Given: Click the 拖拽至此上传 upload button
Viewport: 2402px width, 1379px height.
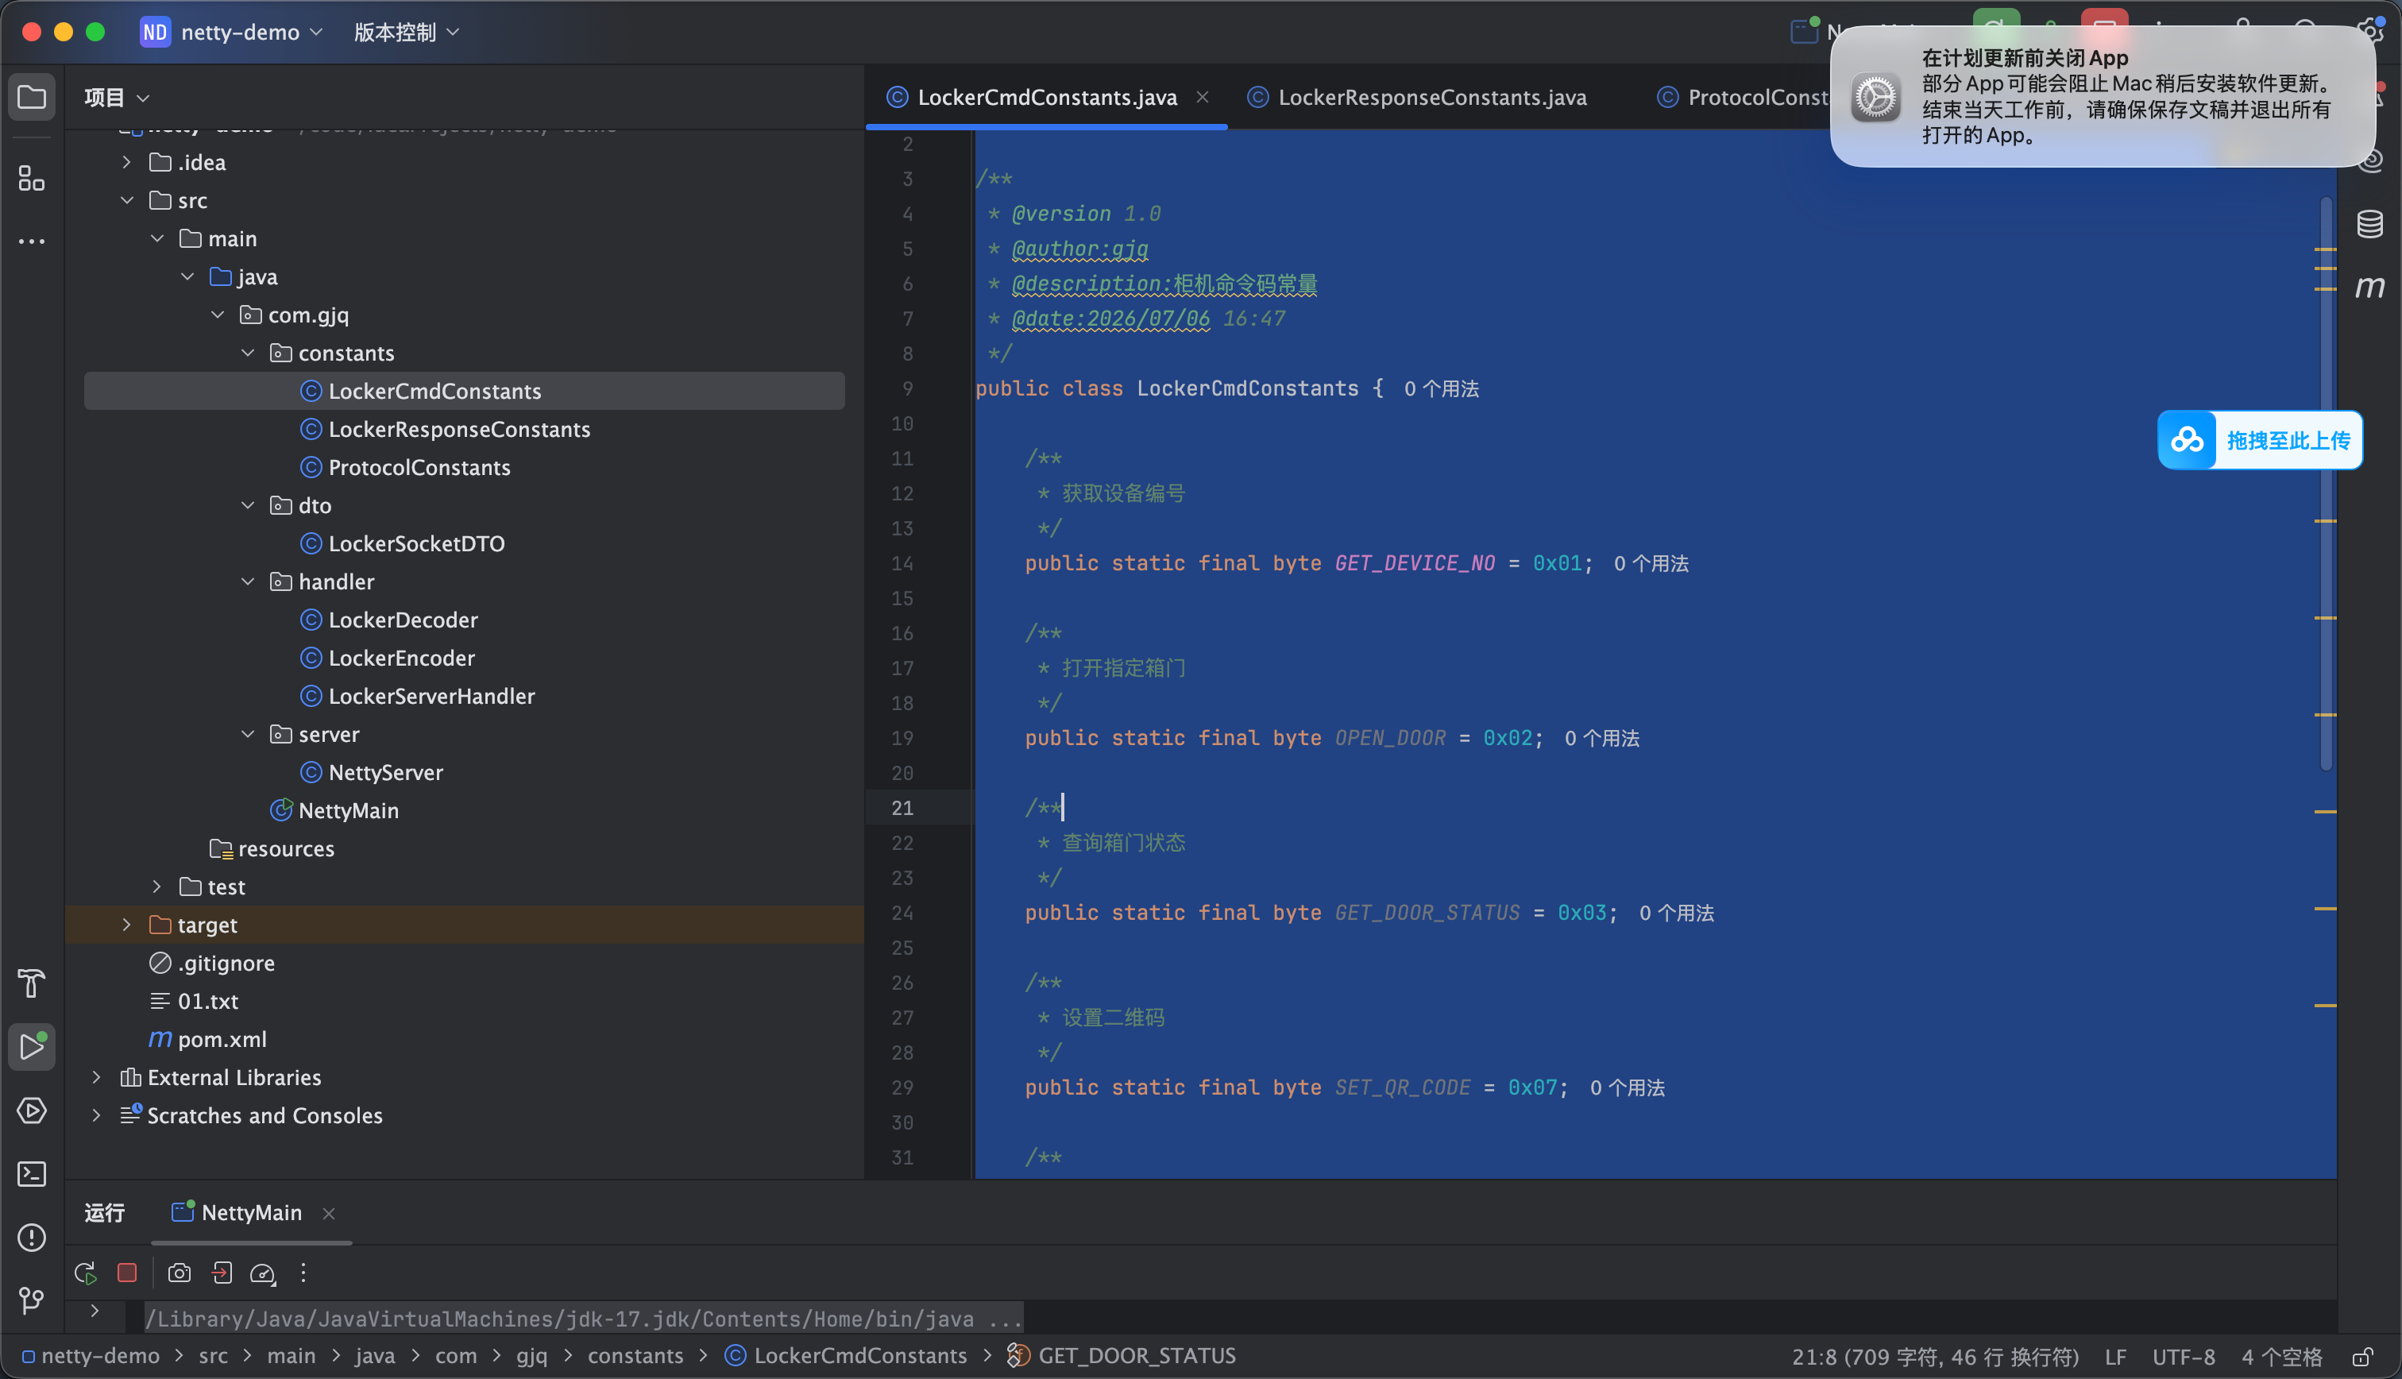Looking at the screenshot, I should [x=2260, y=439].
